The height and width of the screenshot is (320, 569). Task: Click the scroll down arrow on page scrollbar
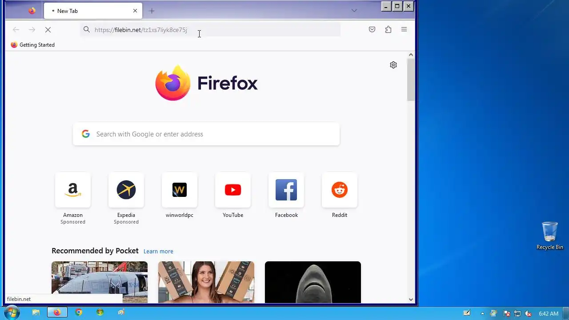click(x=411, y=300)
